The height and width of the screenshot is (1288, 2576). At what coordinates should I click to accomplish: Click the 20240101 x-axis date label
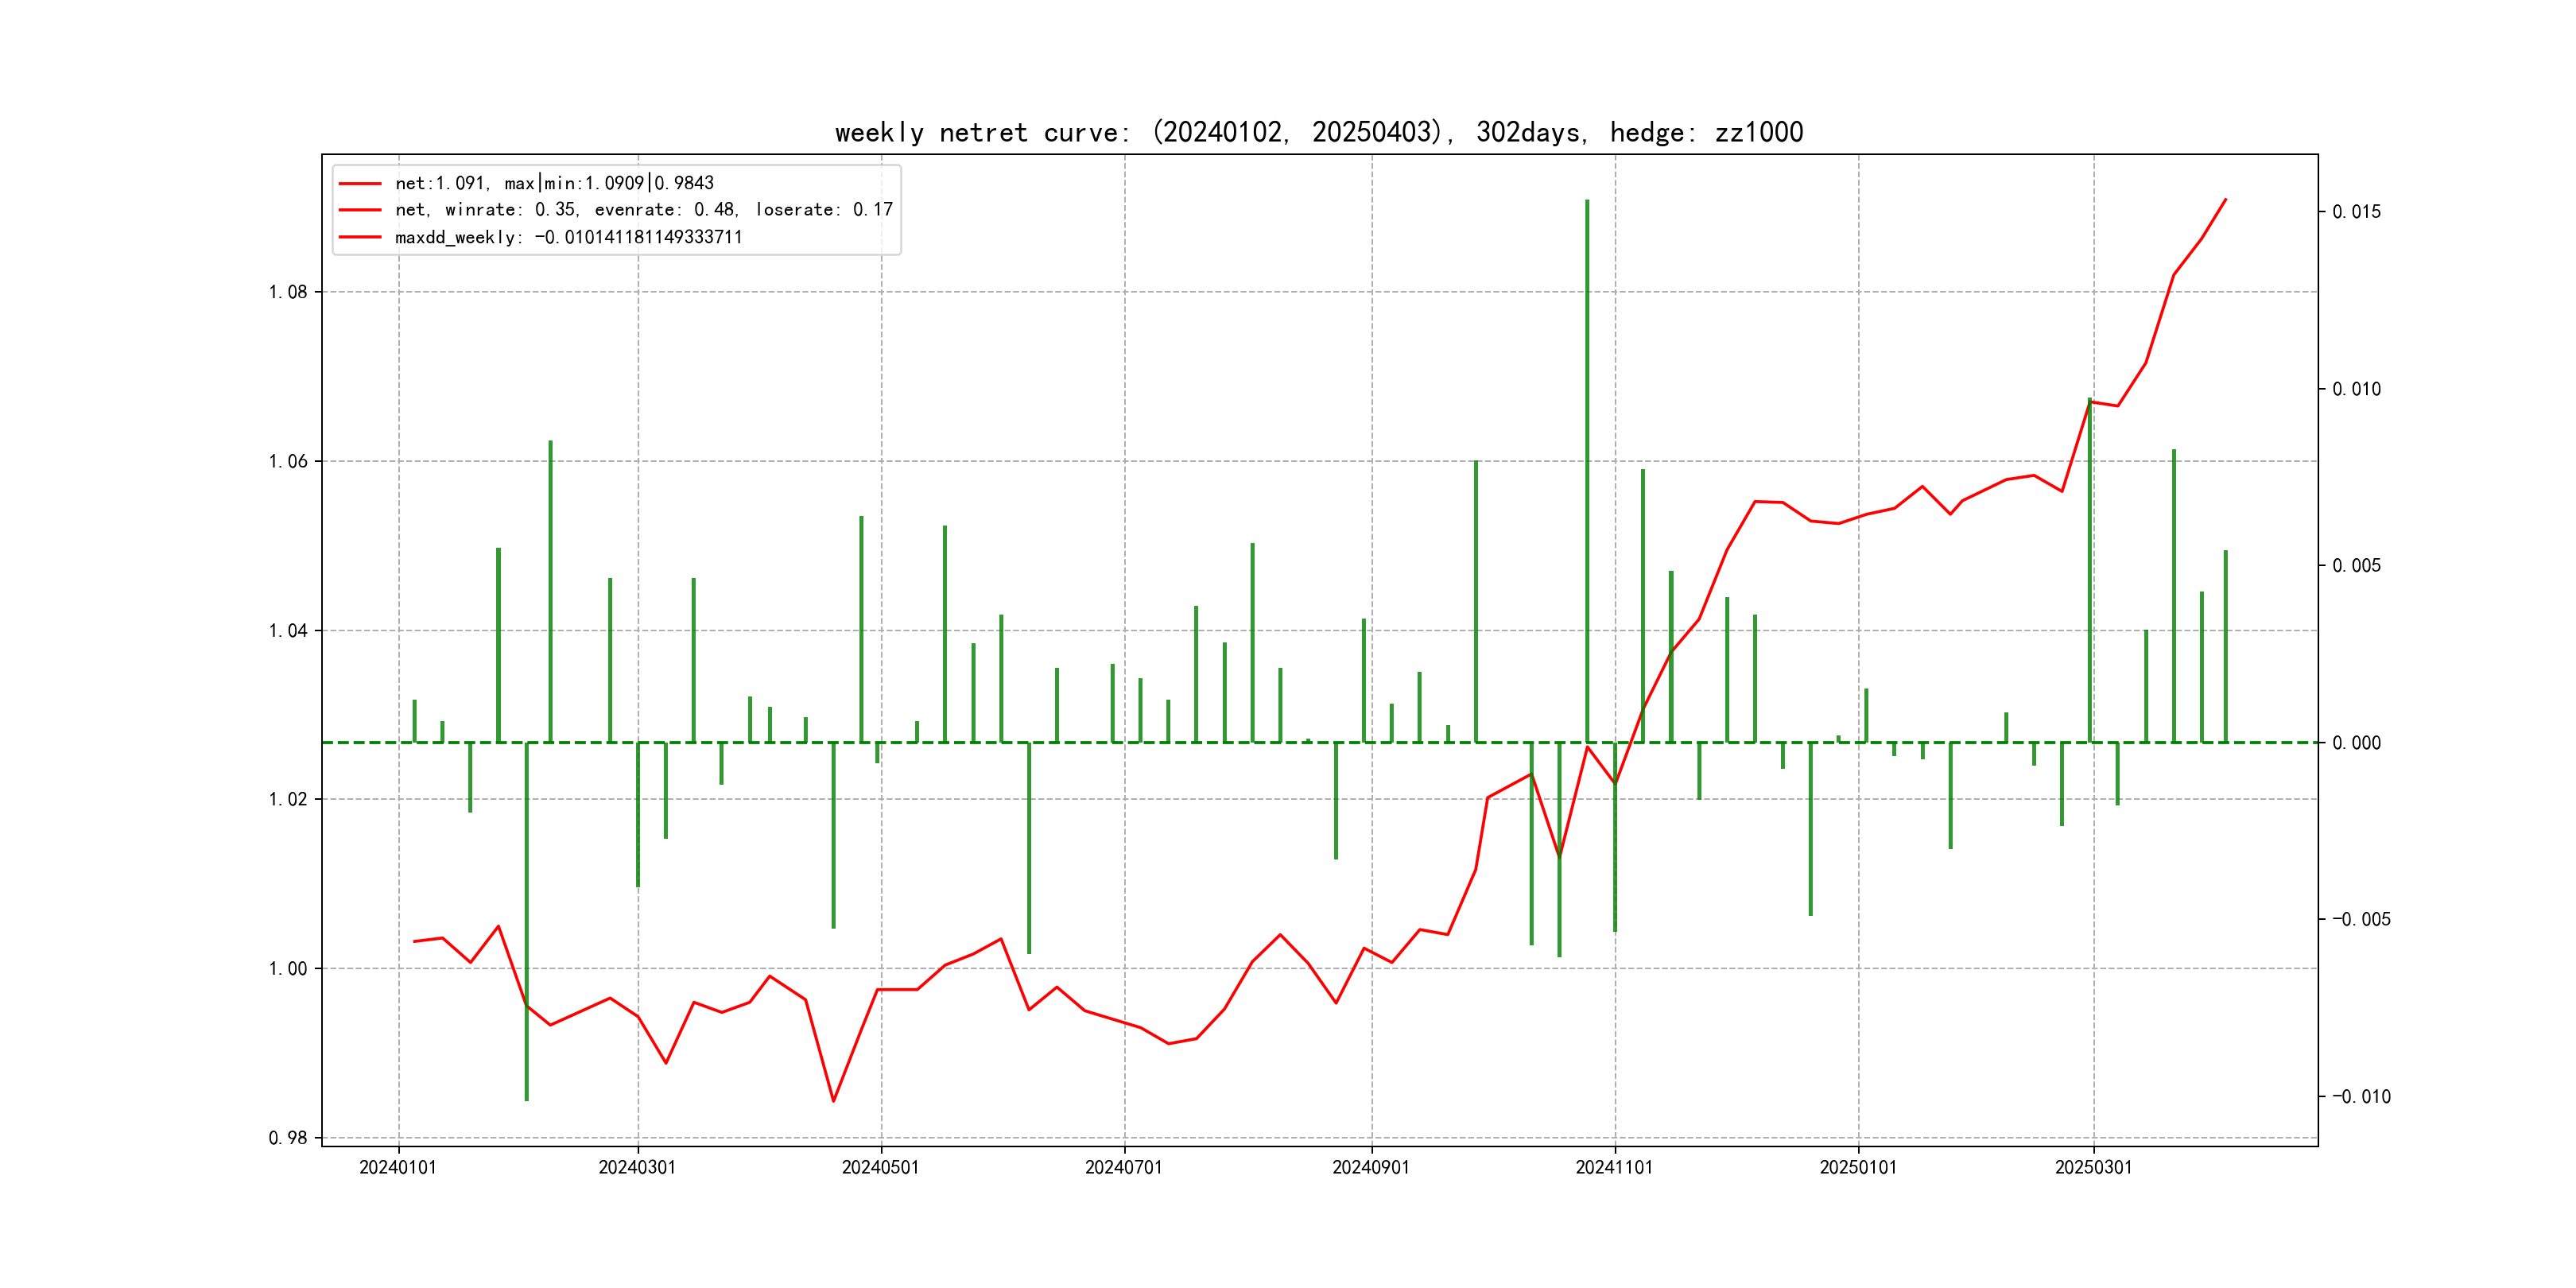coord(398,1168)
